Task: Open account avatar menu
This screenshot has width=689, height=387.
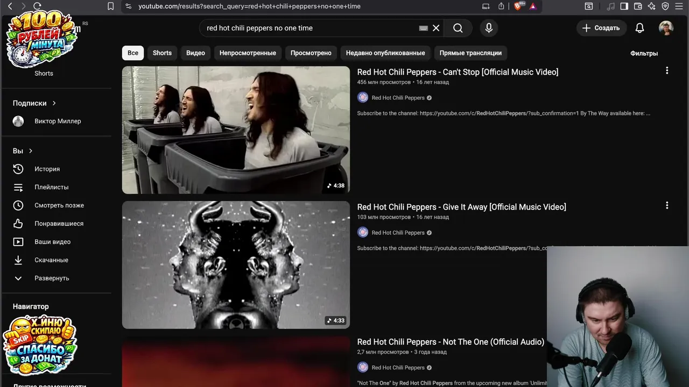Action: pos(666,28)
